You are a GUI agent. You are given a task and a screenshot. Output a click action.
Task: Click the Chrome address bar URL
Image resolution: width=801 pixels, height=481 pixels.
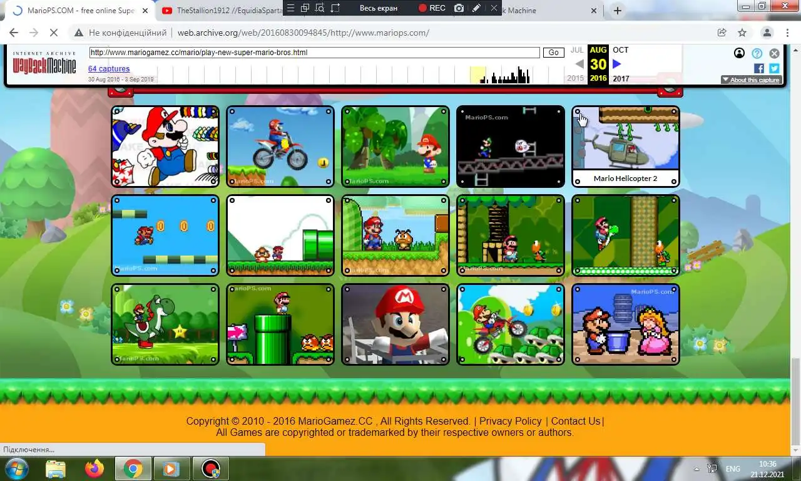303,33
